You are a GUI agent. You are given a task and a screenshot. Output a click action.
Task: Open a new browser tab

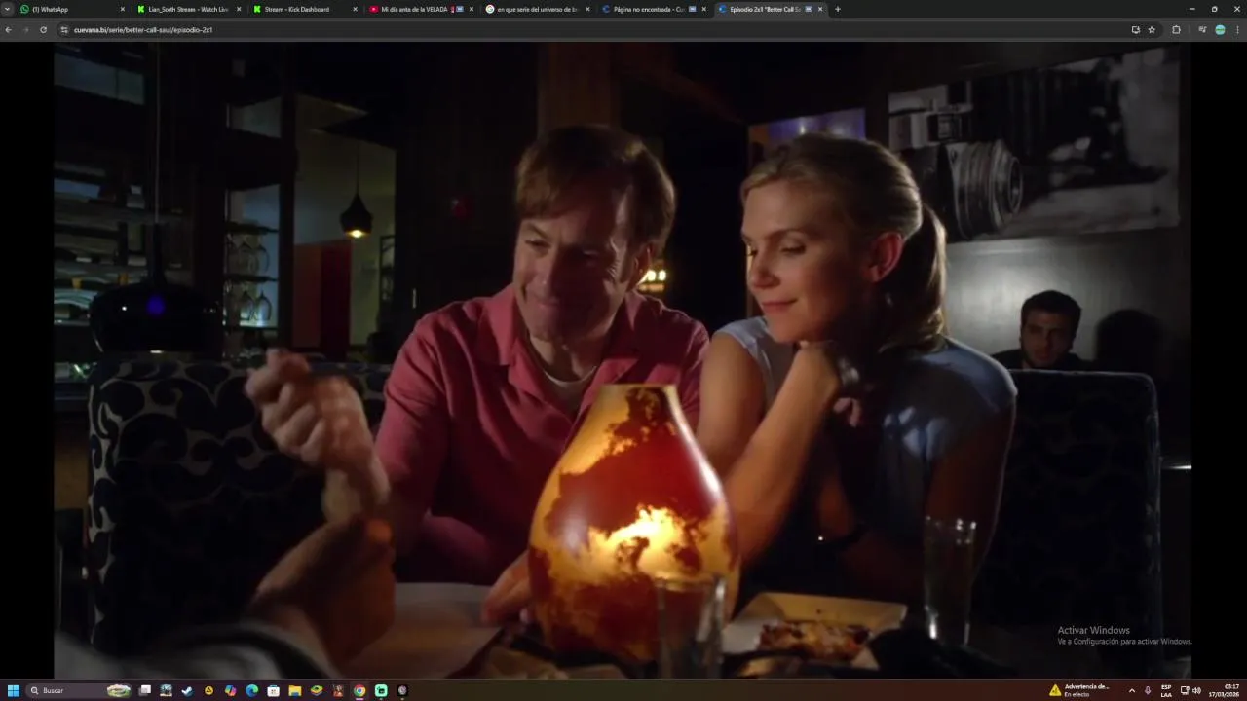(x=838, y=9)
